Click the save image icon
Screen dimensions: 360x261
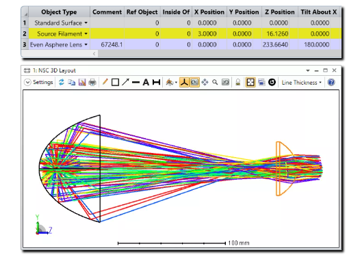pos(82,82)
